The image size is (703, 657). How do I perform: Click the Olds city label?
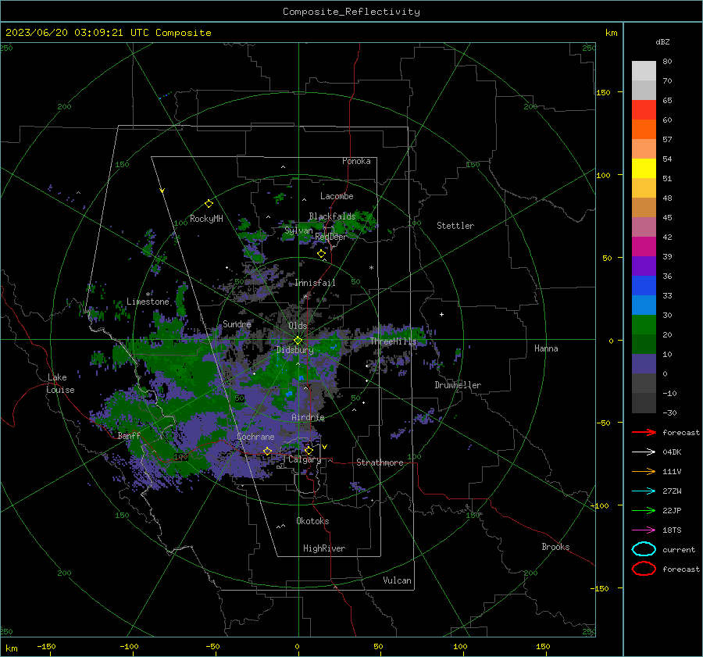click(x=298, y=326)
